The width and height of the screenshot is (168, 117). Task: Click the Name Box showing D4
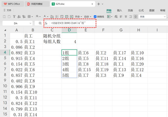(16, 23)
